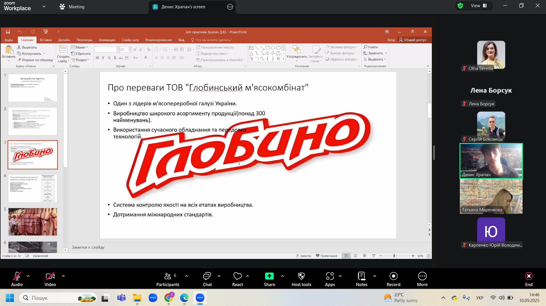Open the More options menu

click(x=422, y=279)
